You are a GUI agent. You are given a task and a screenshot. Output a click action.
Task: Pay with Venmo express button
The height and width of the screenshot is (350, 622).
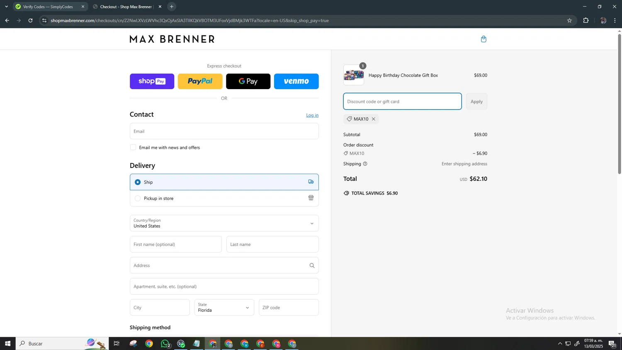[x=296, y=81]
